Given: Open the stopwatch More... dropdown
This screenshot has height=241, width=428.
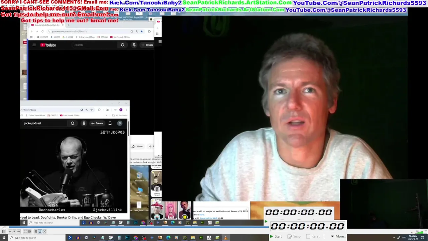Looking at the screenshot, I should coord(338,236).
